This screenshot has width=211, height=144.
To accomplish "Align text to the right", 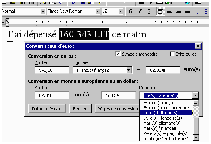I will tap(178, 11).
